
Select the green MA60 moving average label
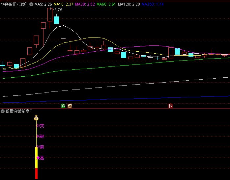(106, 4)
